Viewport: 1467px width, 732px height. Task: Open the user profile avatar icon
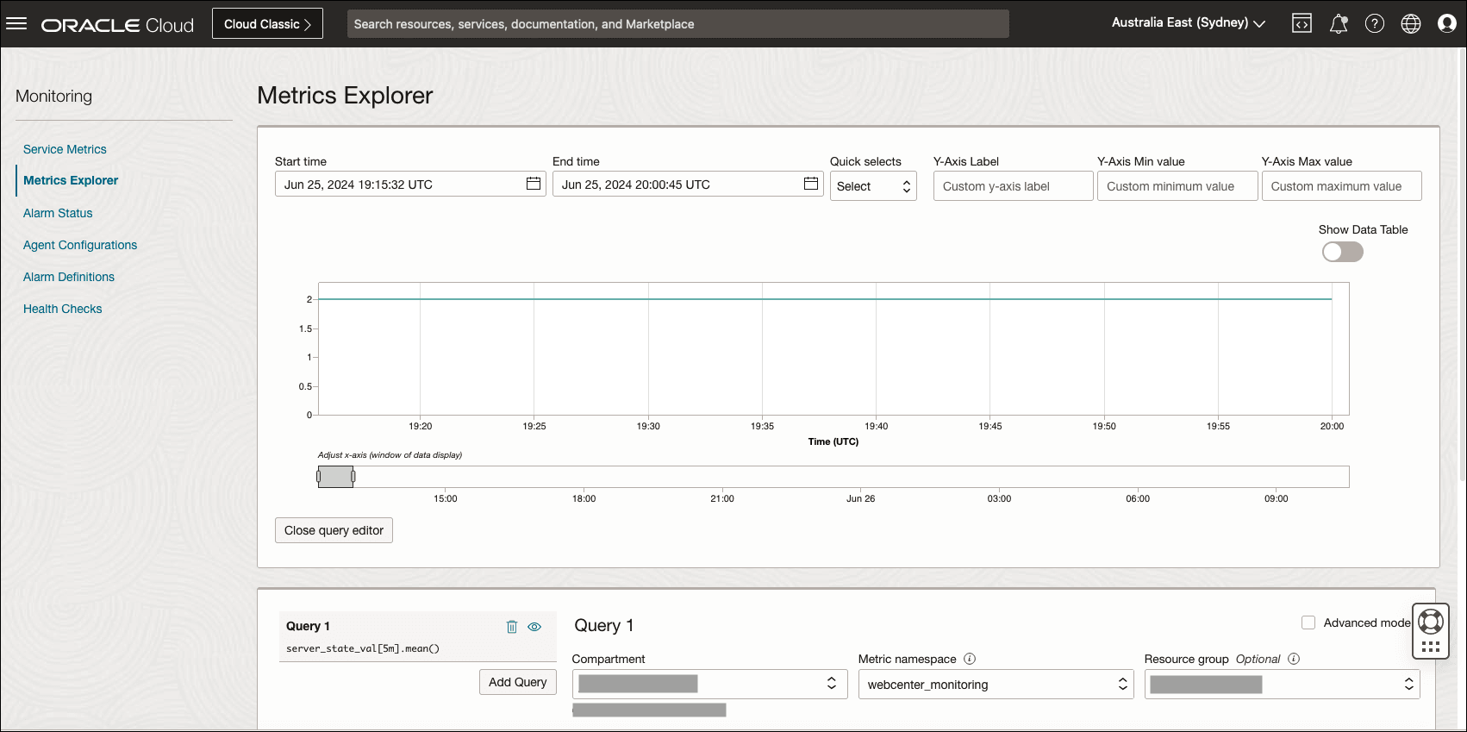coord(1447,24)
